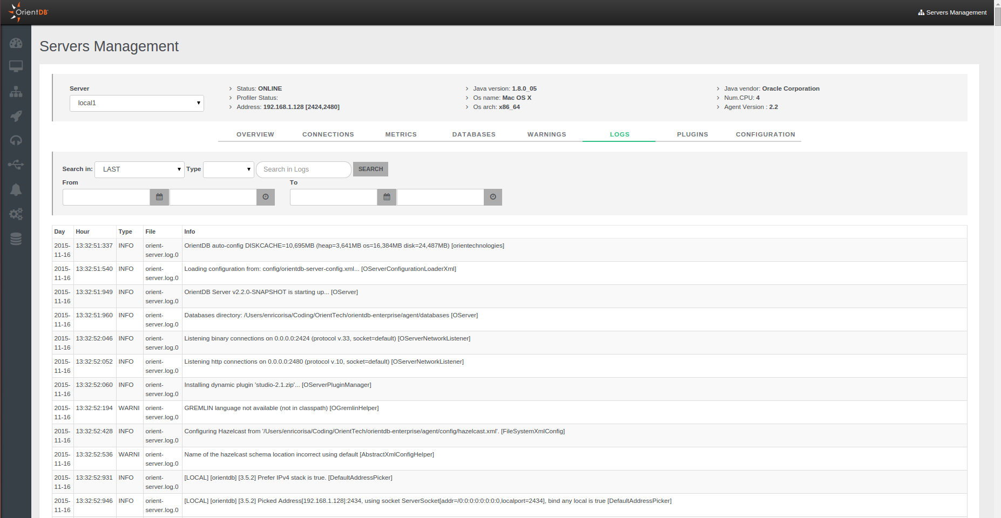Expand the log Type dropdown
The height and width of the screenshot is (518, 1001).
pos(228,169)
